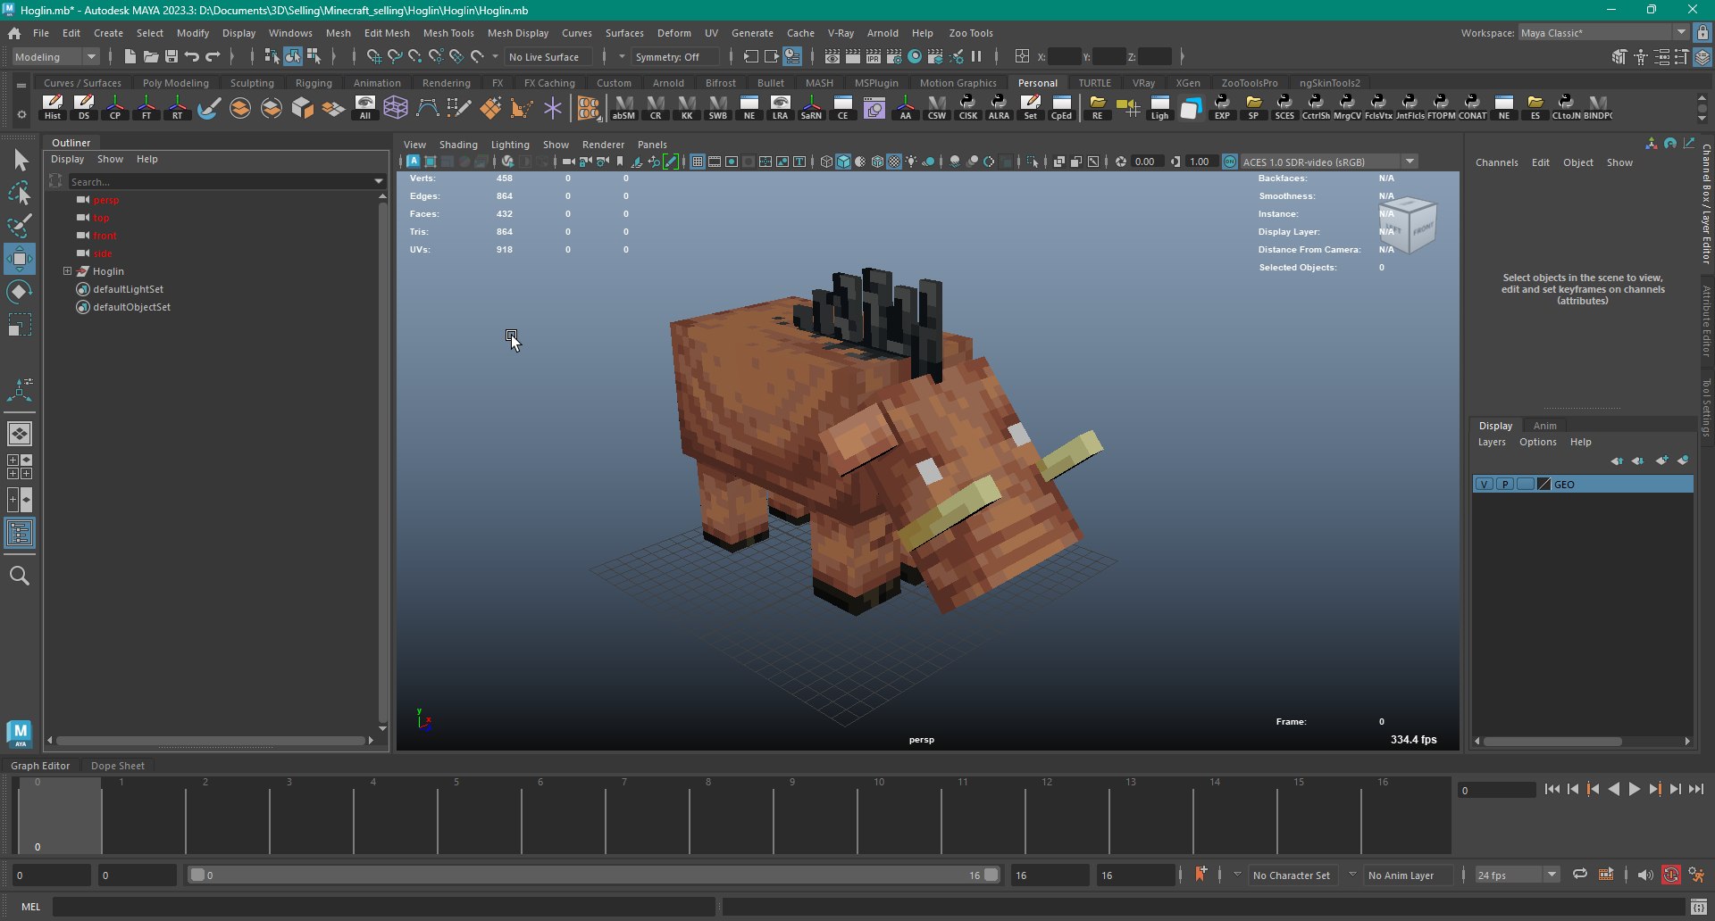Click the abSM shelf button
Screen dimensions: 1715x921
623,108
